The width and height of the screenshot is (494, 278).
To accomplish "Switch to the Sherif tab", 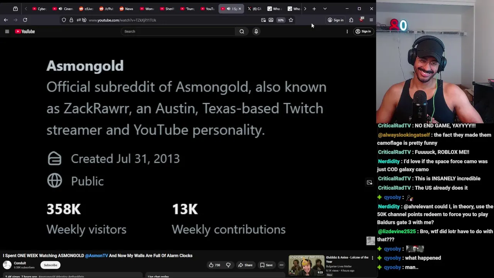I will (x=166, y=8).
